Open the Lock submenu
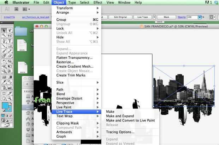 click(76, 29)
